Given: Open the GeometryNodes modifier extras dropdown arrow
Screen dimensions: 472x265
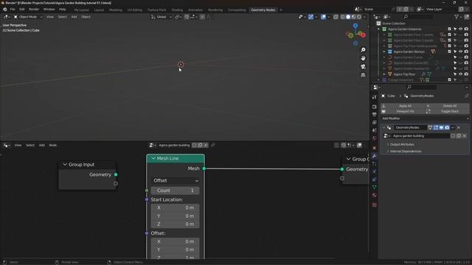Looking at the screenshot, I should tap(453, 127).
